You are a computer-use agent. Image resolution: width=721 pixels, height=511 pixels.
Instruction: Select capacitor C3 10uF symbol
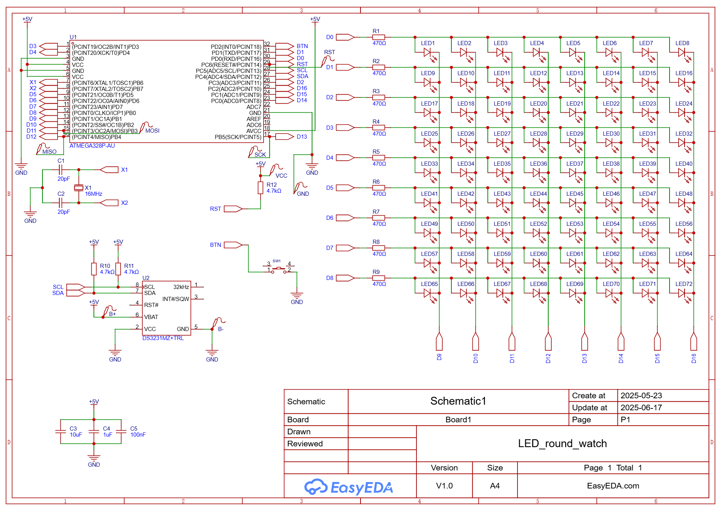pyautogui.click(x=60, y=431)
